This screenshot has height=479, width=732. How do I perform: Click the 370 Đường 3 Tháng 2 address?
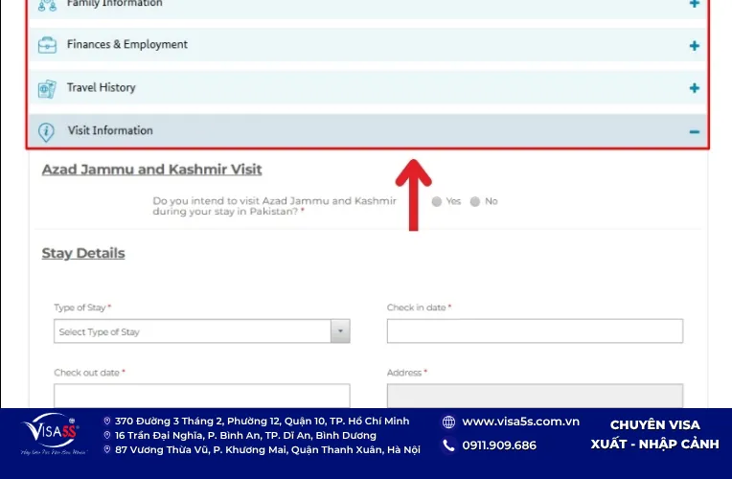tap(262, 422)
